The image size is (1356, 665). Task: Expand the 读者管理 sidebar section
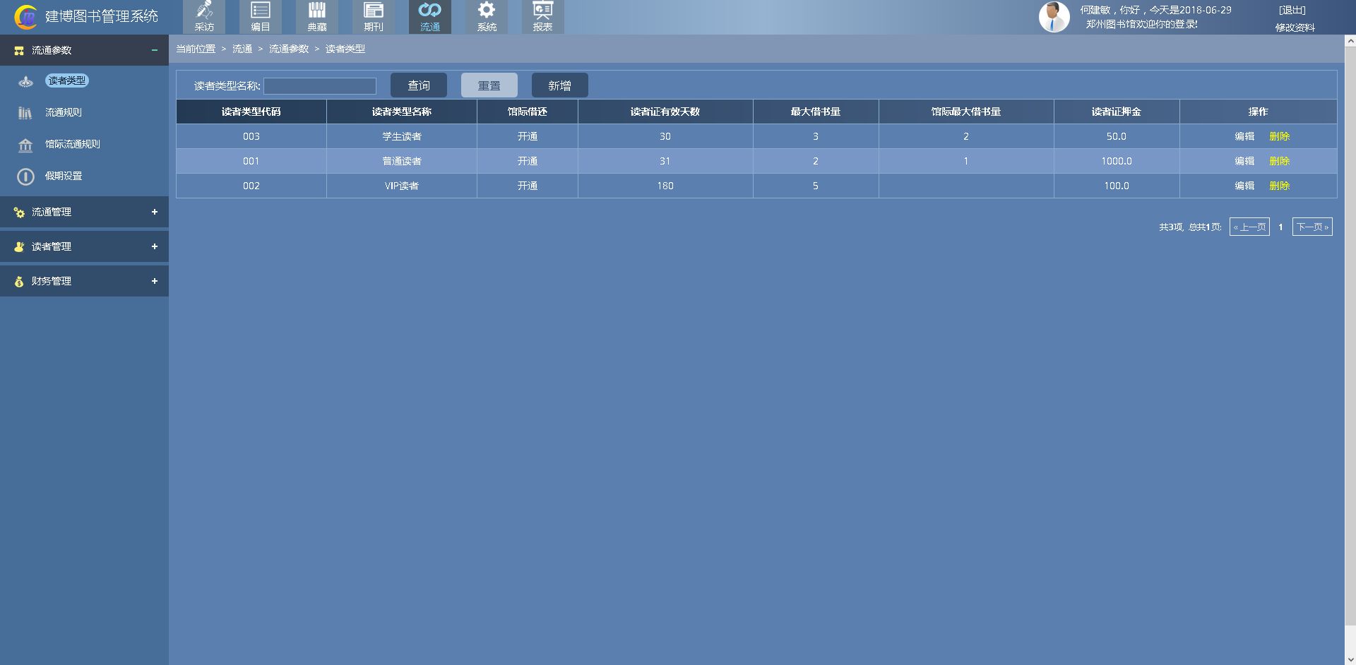[154, 246]
